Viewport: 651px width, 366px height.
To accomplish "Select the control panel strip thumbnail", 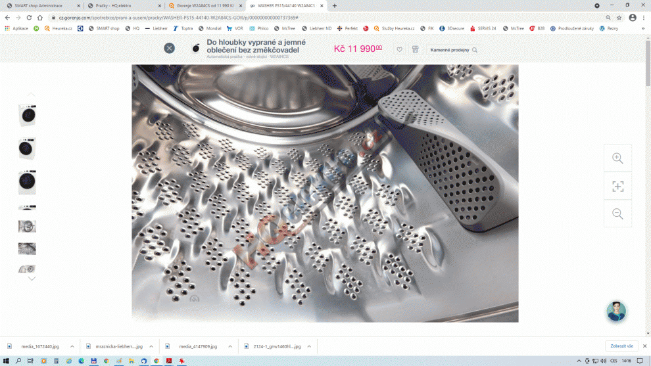I will (x=27, y=207).
